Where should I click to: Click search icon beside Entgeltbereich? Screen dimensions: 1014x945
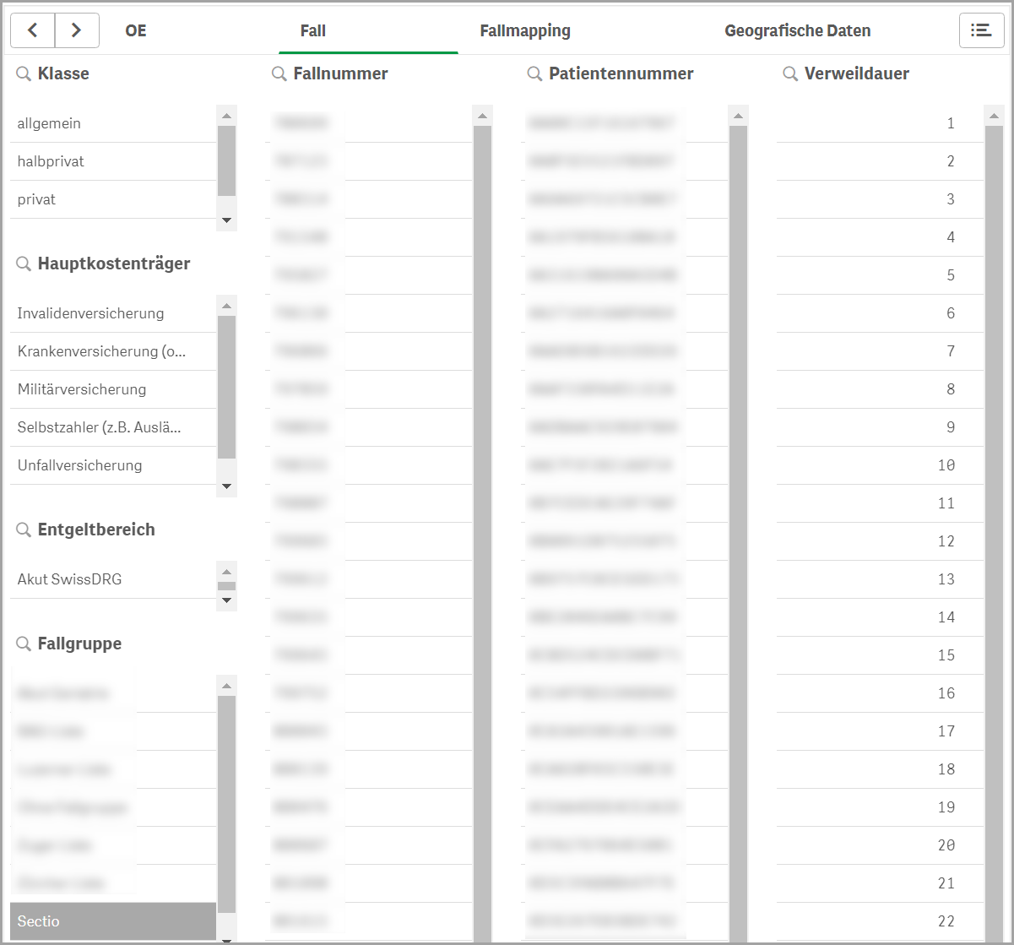coord(24,530)
